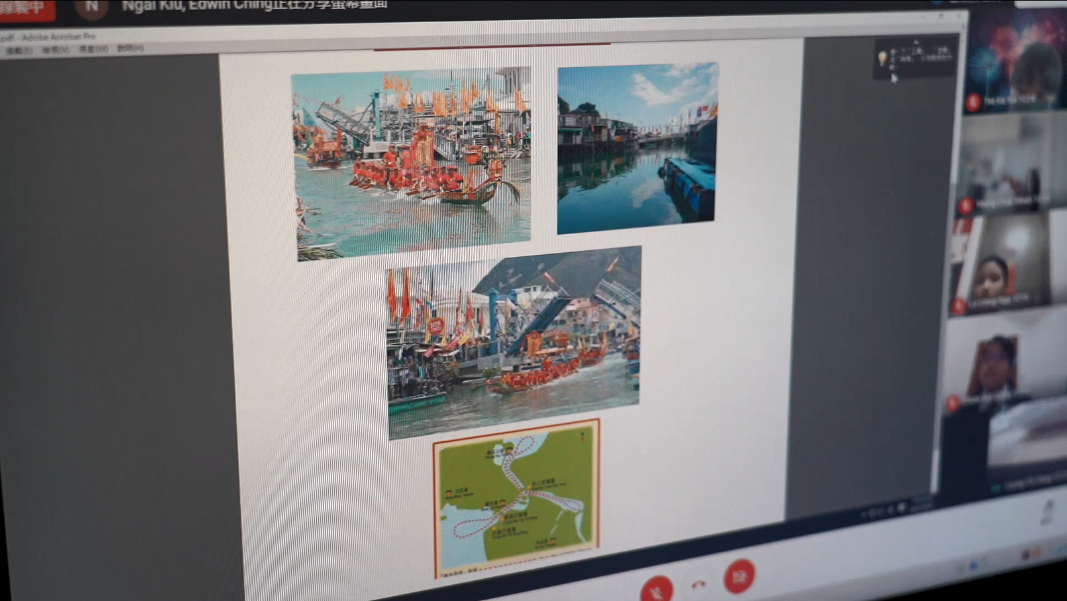Click the red camera-off button
This screenshot has width=1067, height=601.
[739, 576]
